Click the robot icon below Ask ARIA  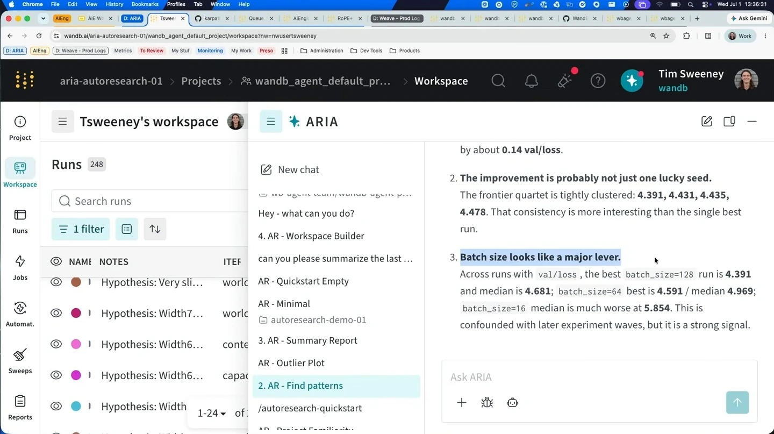[512, 402]
